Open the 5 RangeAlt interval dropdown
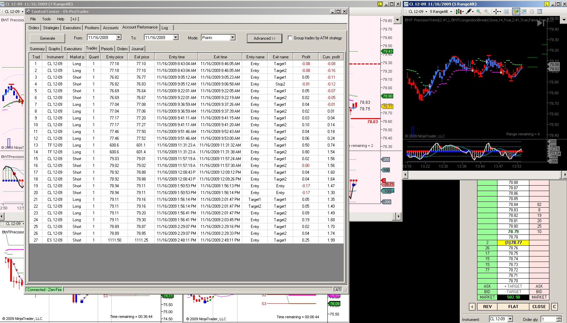567x323 pixels. pyautogui.click(x=451, y=12)
